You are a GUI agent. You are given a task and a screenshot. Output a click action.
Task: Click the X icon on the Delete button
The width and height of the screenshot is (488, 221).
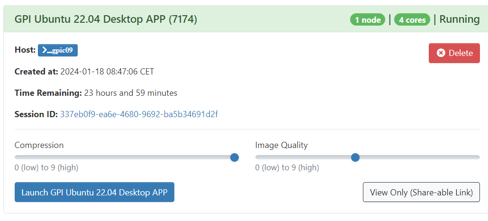(x=441, y=53)
